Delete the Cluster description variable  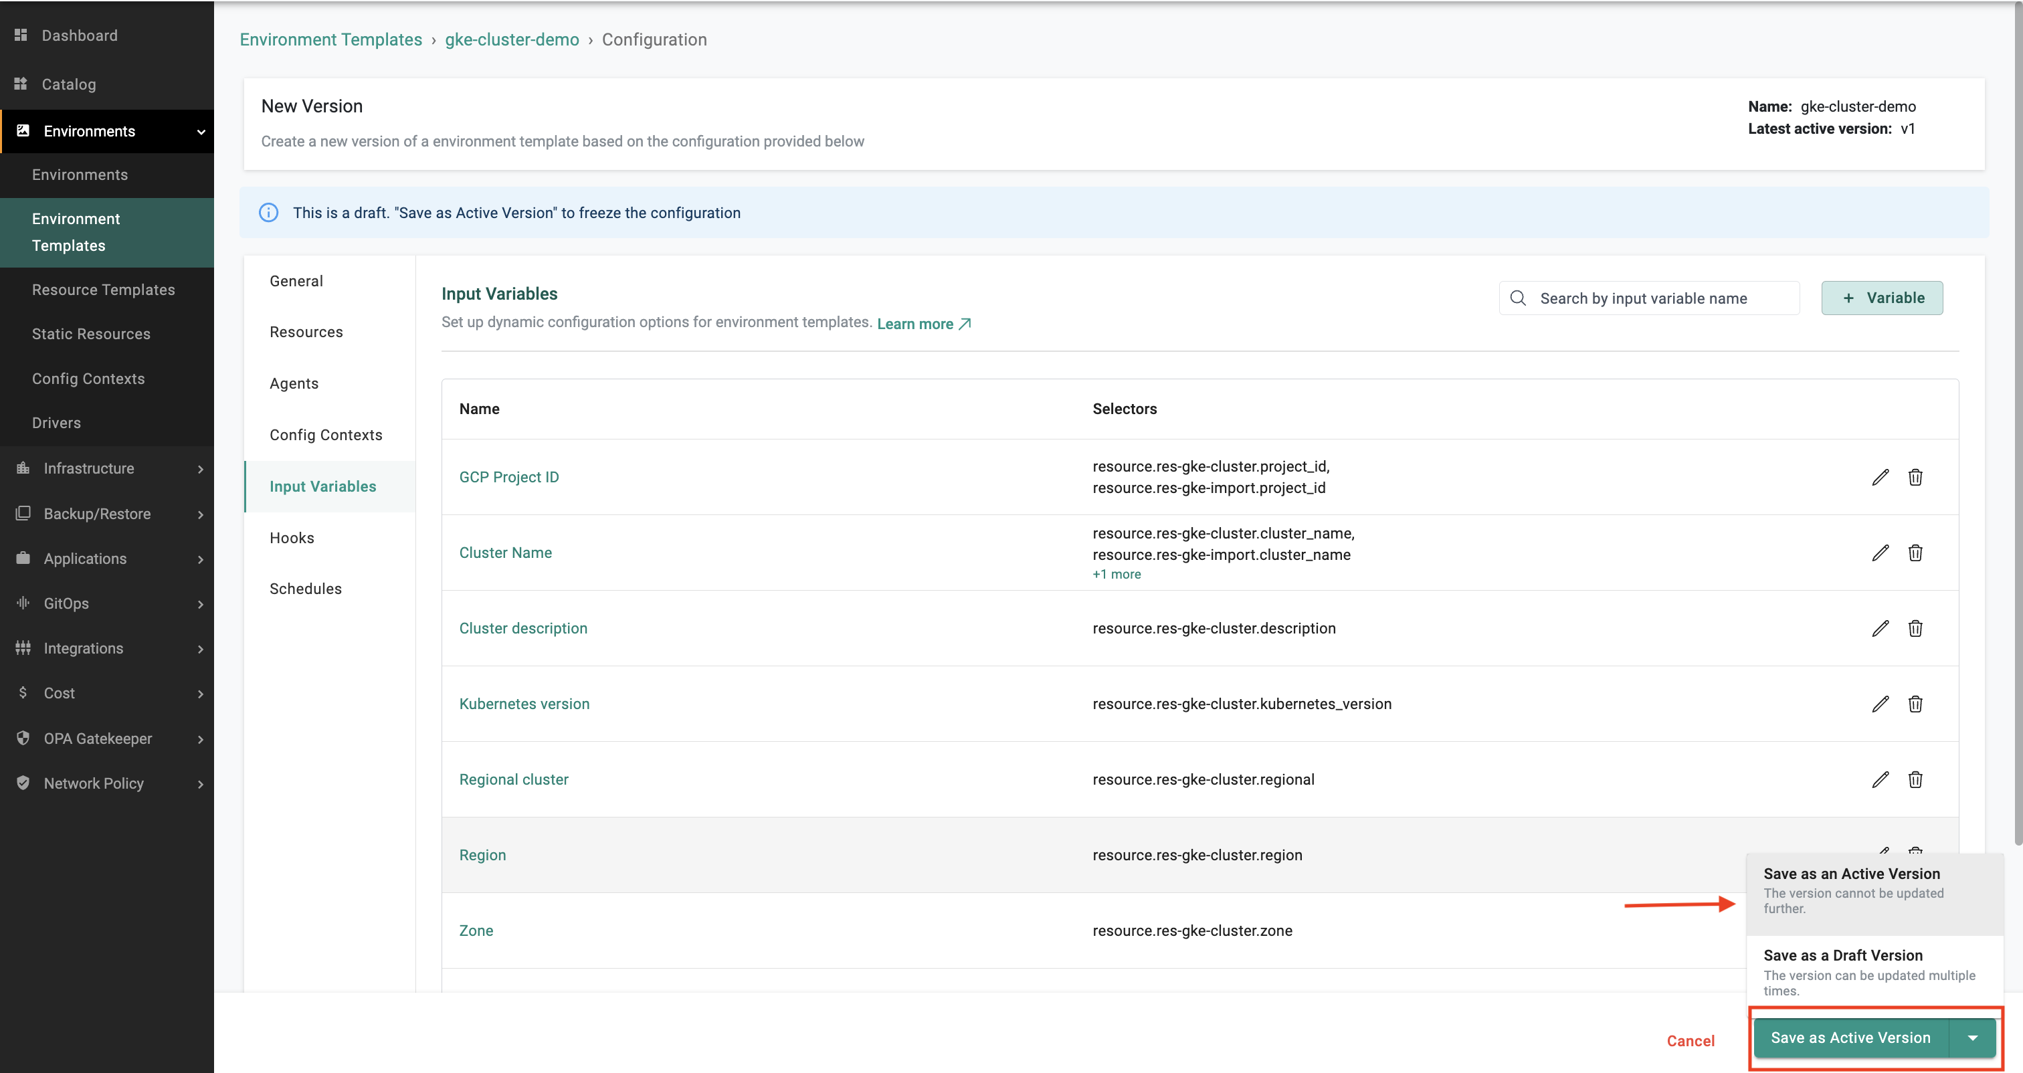point(1915,628)
